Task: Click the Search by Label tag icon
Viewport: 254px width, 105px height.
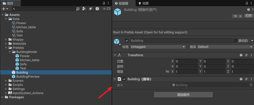Action: click(90, 9)
